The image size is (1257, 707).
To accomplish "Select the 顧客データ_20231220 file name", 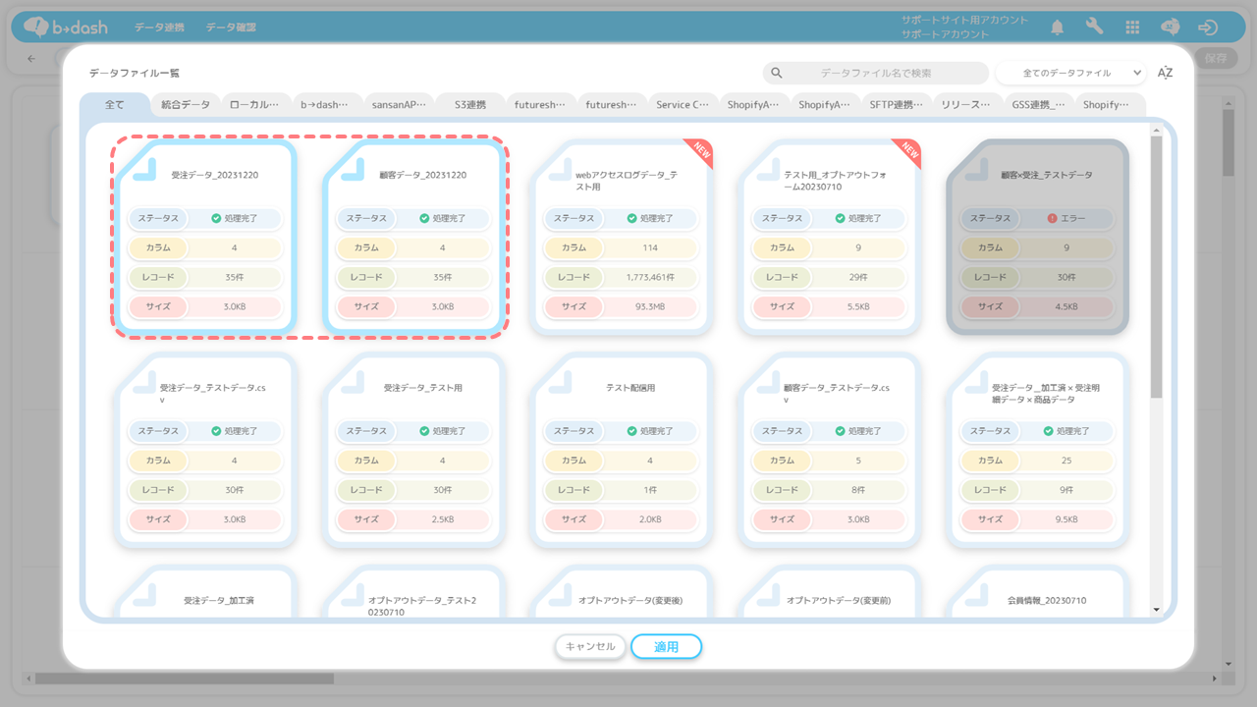I will [423, 175].
